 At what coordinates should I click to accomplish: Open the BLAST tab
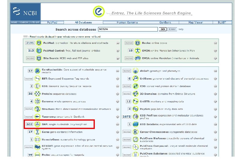222,22
